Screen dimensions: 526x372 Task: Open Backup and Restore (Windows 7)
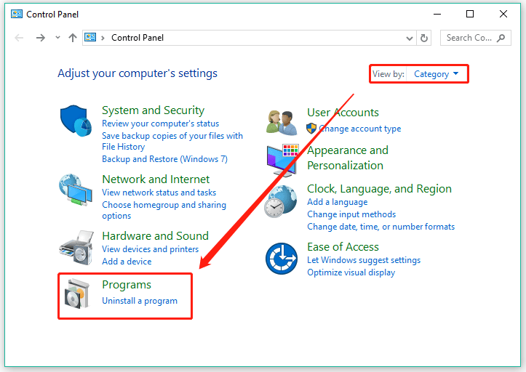coord(164,159)
